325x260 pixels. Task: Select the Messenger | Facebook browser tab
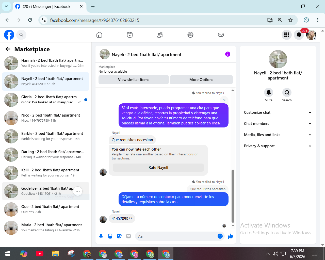coord(49,6)
